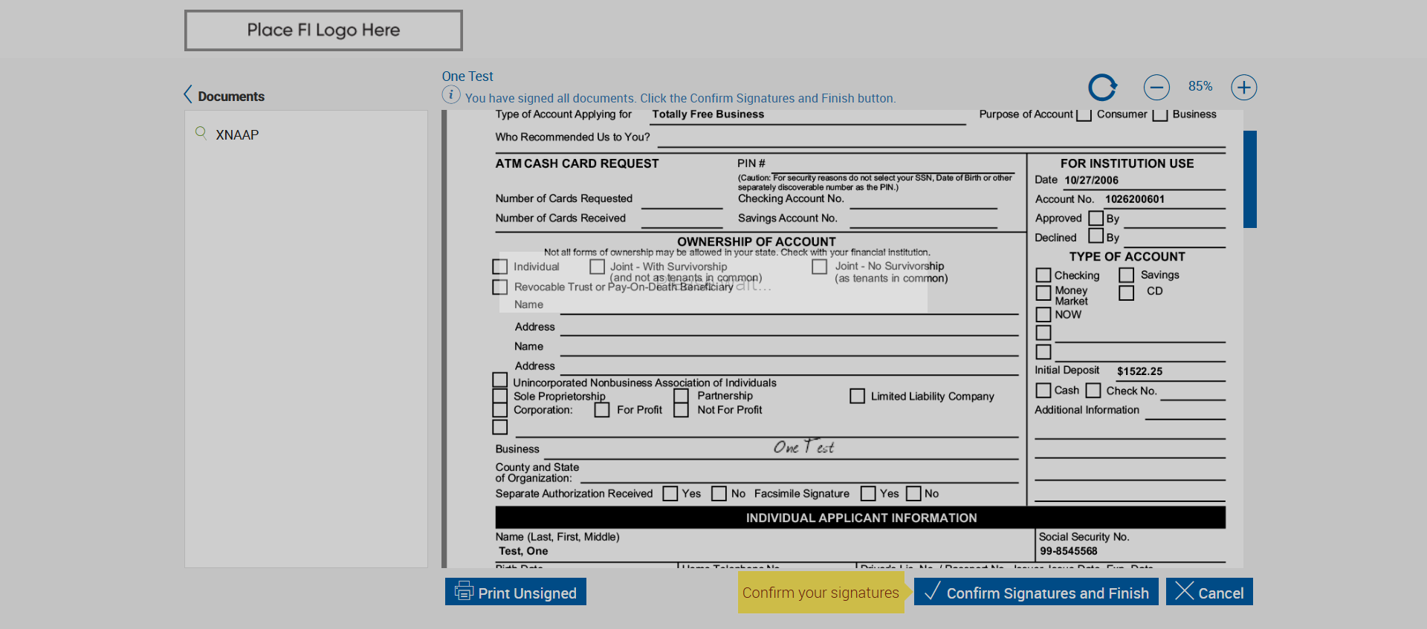The image size is (1427, 629).
Task: Click the account number 1026200601
Action: click(1135, 199)
